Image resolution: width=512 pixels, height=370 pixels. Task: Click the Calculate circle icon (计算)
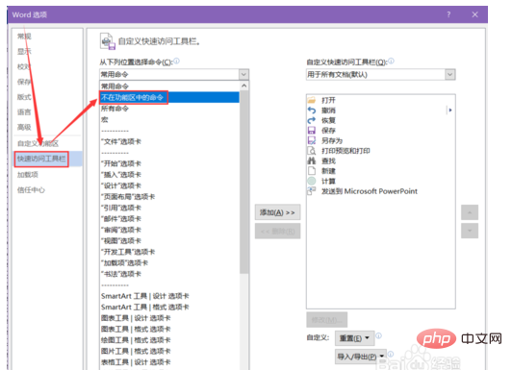(312, 181)
